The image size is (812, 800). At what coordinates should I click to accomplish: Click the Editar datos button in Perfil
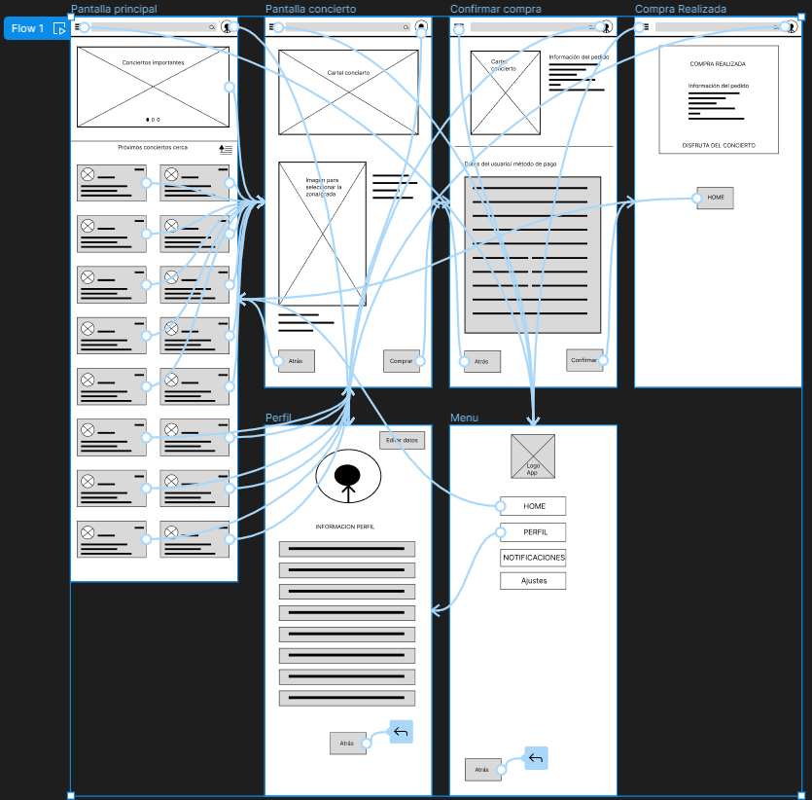[x=402, y=440]
